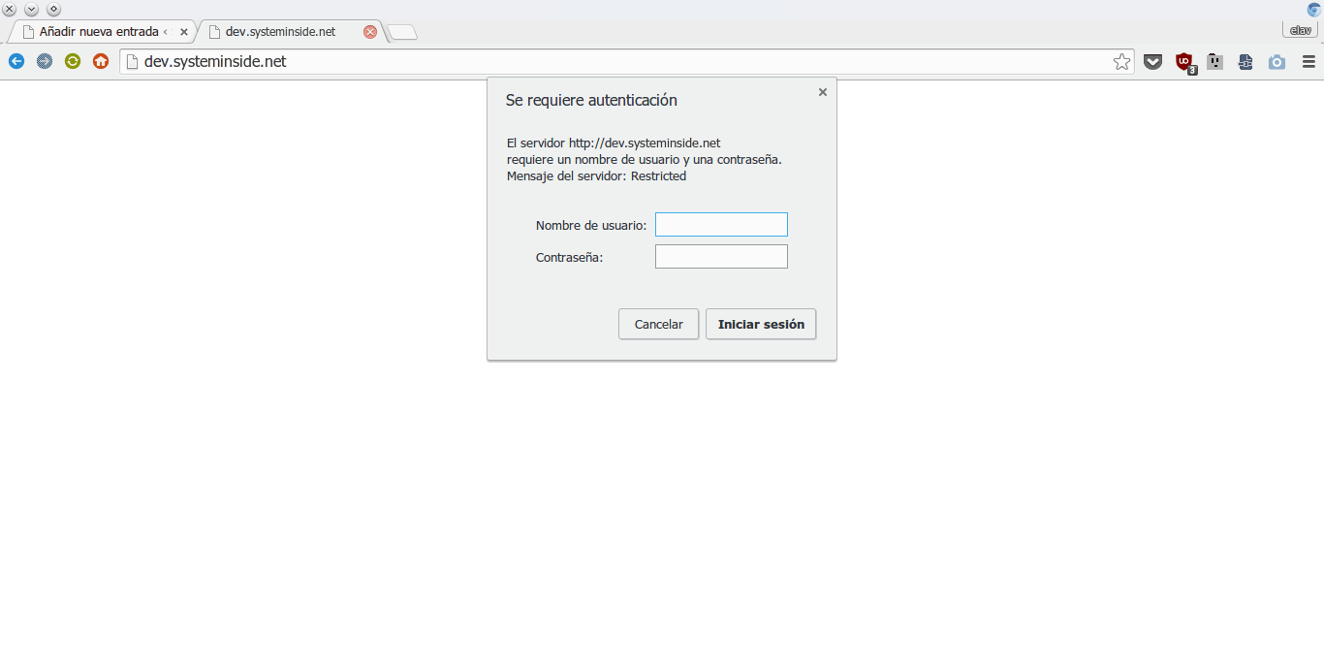Navigate to the home page
Screen dimensions: 1324x668
coord(100,61)
